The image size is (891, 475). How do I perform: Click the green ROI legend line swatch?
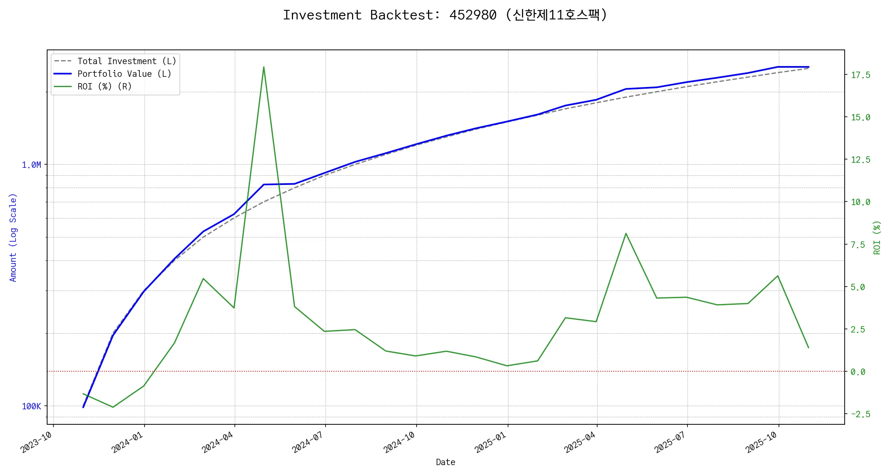pyautogui.click(x=63, y=87)
